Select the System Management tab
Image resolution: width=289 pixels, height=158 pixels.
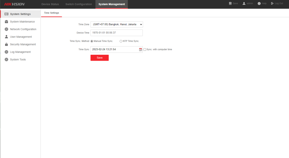click(x=112, y=4)
